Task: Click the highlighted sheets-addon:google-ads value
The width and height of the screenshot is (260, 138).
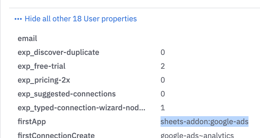Action: [204, 122]
